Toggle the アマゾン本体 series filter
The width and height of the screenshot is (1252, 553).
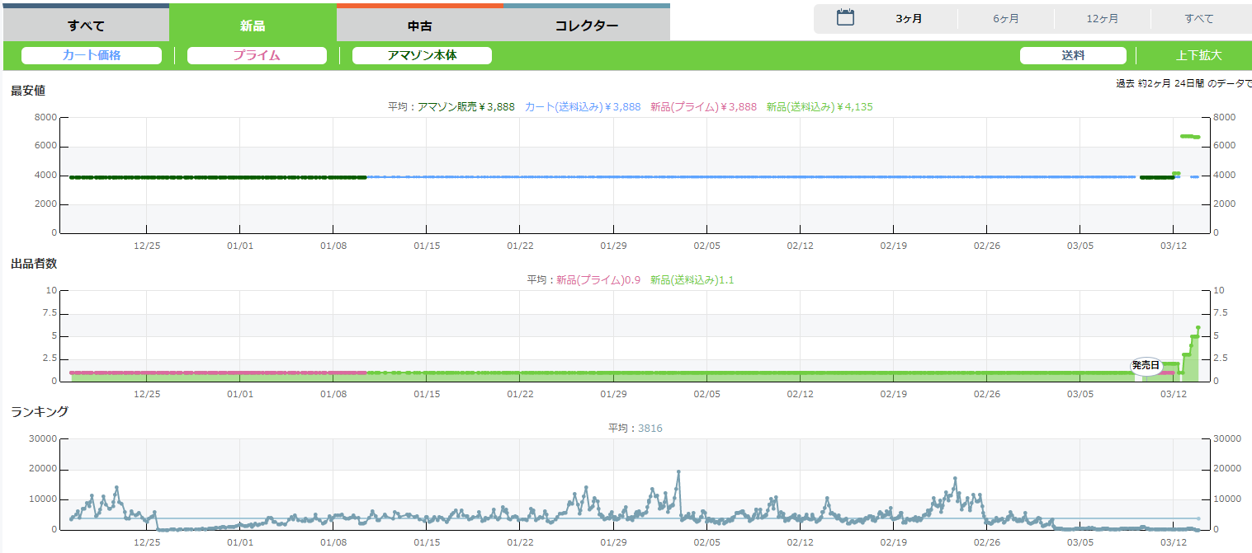tap(422, 55)
